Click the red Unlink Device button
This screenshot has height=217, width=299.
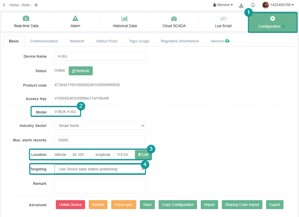(x=70, y=205)
